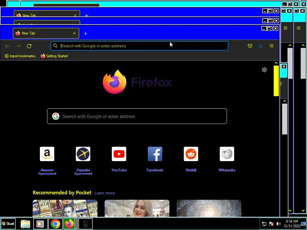Image resolution: width=307 pixels, height=230 pixels.
Task: Open File Explorer from taskbar
Action: pos(25,224)
